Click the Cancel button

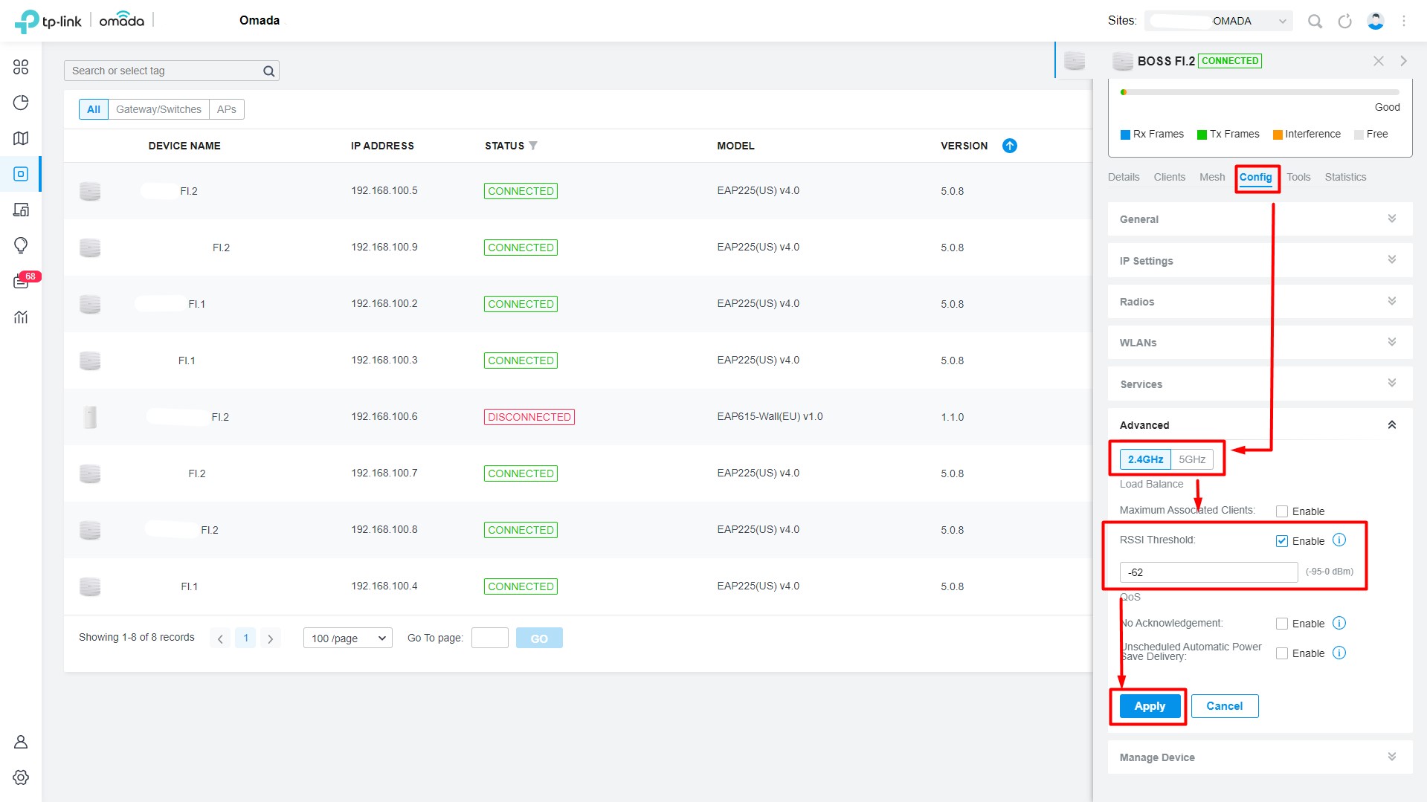coord(1224,706)
